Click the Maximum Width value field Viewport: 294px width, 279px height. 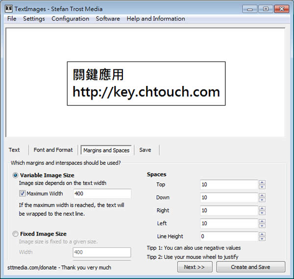pos(102,193)
